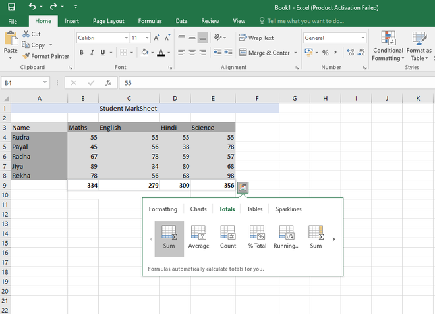Switch to the Charts tab in Quick Analysis
The width and height of the screenshot is (435, 314).
coord(198,209)
